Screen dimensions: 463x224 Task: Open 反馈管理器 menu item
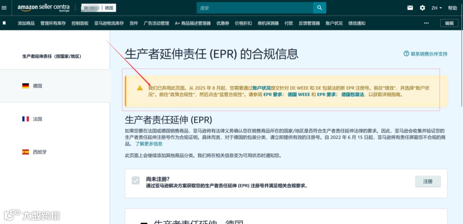coord(309,23)
